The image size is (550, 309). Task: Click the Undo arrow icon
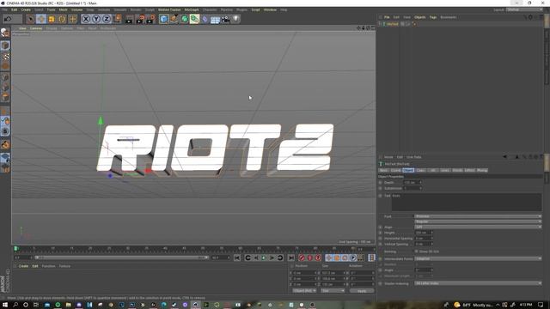(8, 19)
